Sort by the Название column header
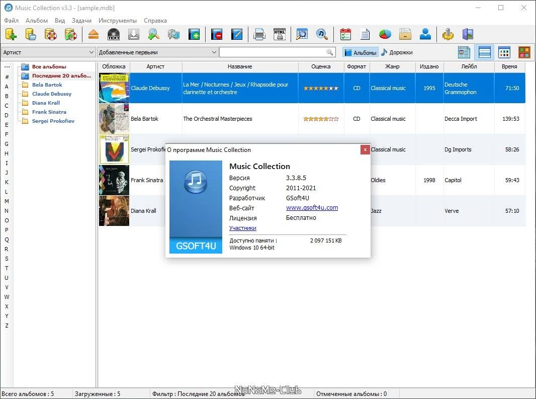Image resolution: width=536 pixels, height=399 pixels. (x=240, y=67)
